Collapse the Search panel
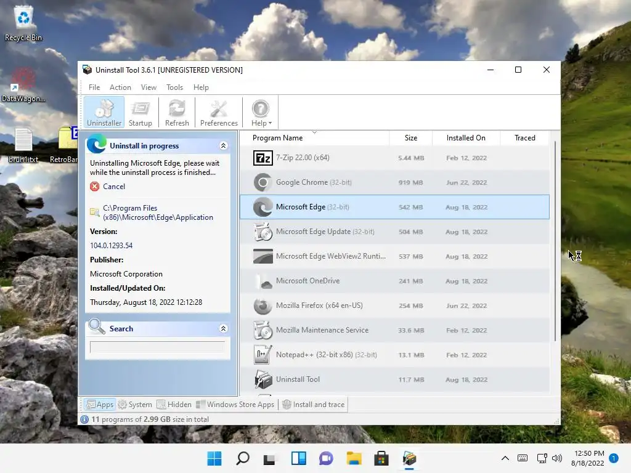The width and height of the screenshot is (631, 473). point(223,329)
